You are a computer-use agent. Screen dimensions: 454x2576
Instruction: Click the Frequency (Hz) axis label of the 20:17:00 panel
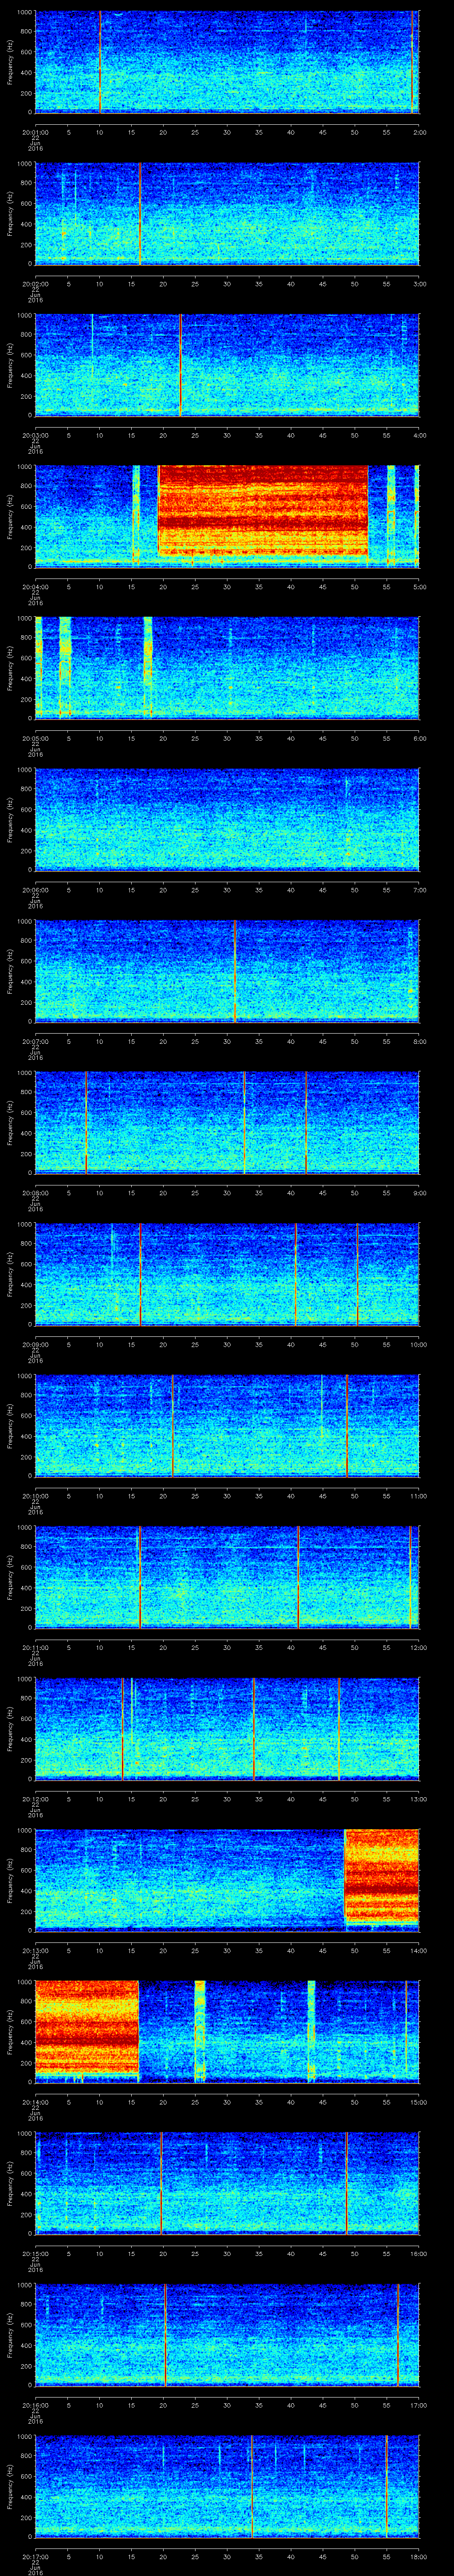coord(10,2486)
